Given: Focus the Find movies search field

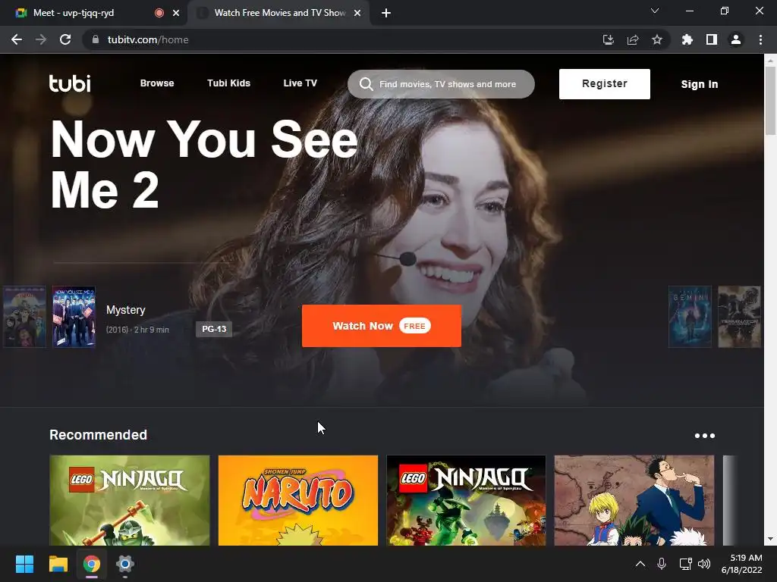Looking at the screenshot, I should click(x=441, y=84).
